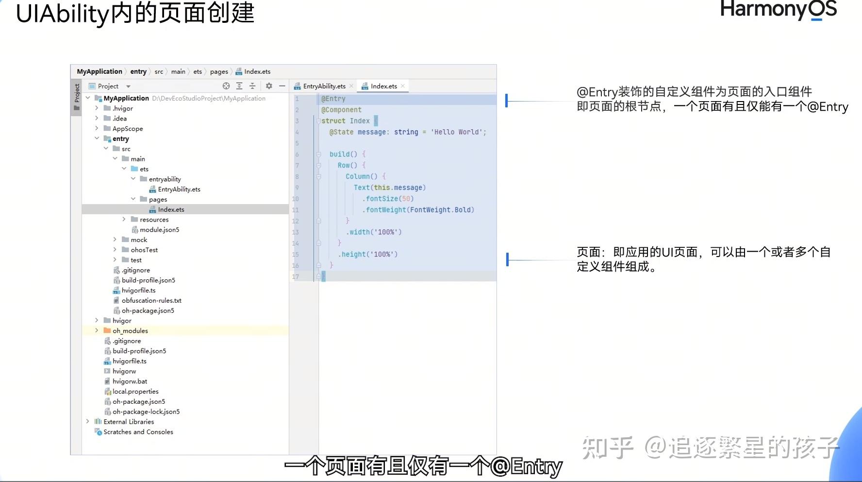Click entry in the breadcrumb navigation

(138, 71)
